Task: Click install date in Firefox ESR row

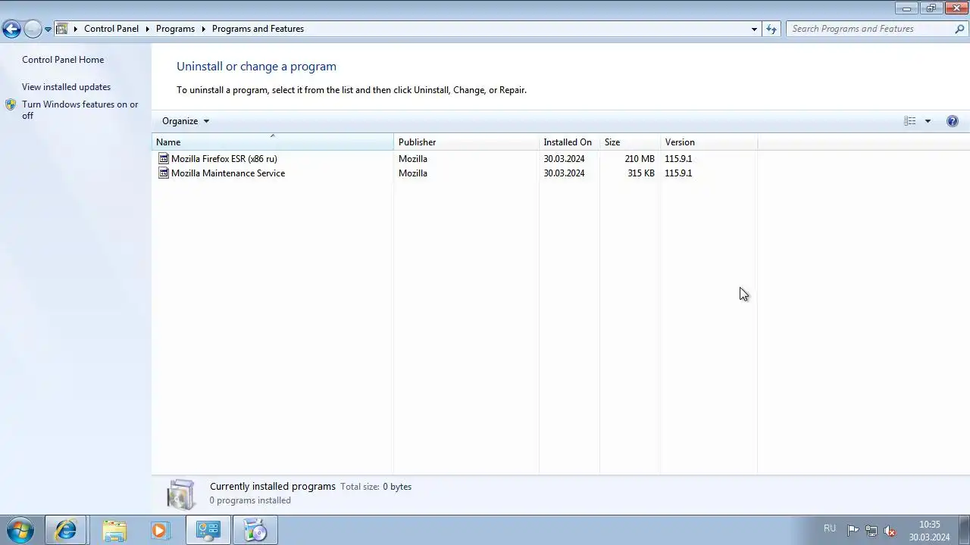Action: click(564, 159)
